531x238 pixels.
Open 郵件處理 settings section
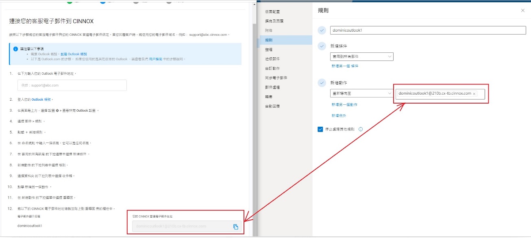point(272,87)
